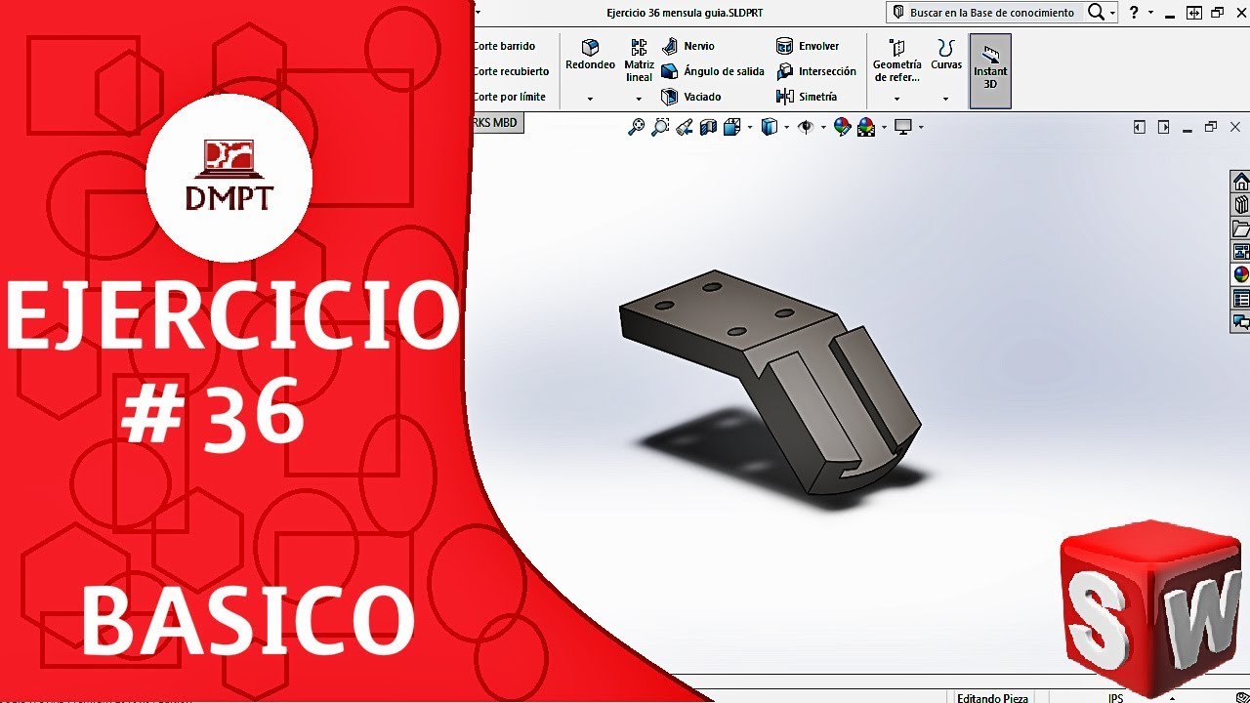Screen dimensions: 1250x703
Task: Open the Apply scene icon
Action: [x=866, y=127]
